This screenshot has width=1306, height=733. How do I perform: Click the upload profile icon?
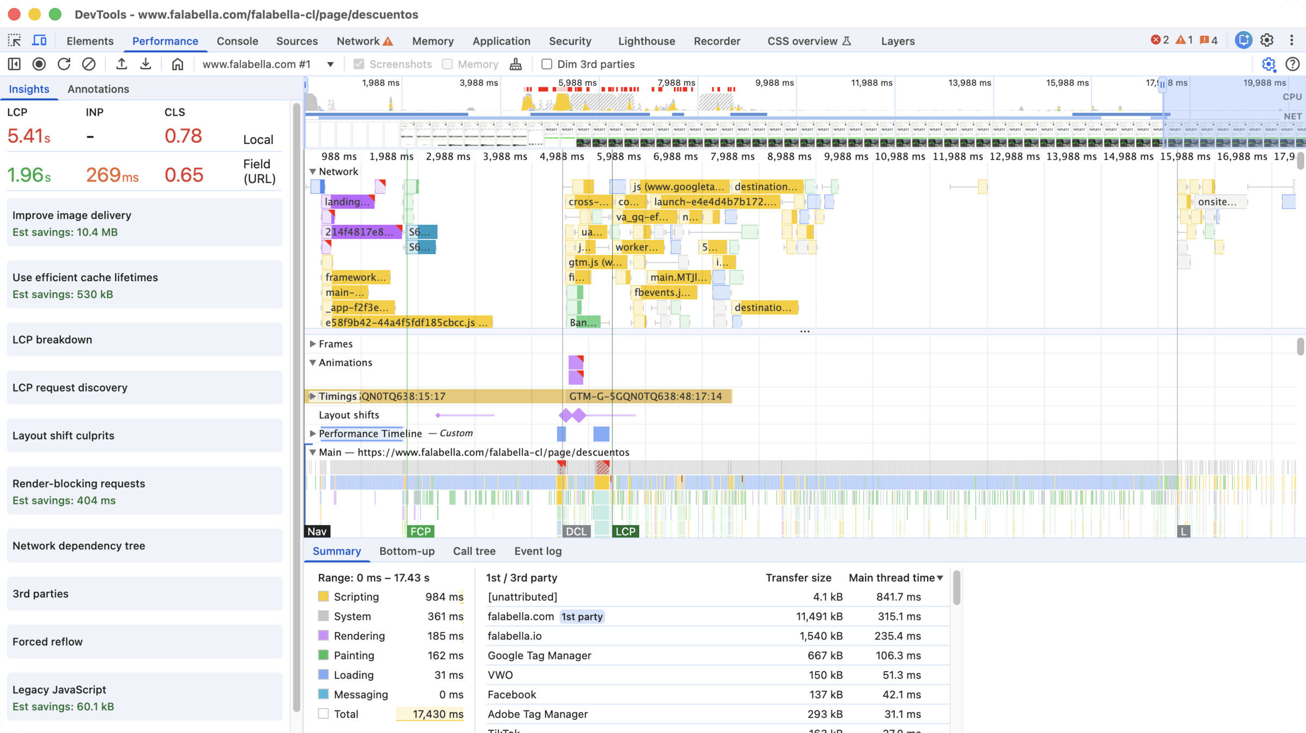[x=122, y=64]
